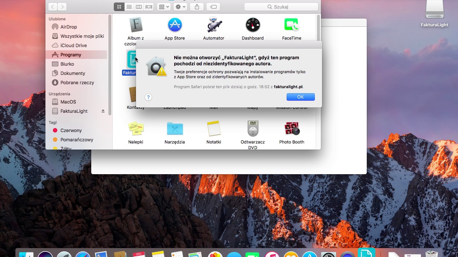Open Dokumenty in the sidebar

click(69, 73)
